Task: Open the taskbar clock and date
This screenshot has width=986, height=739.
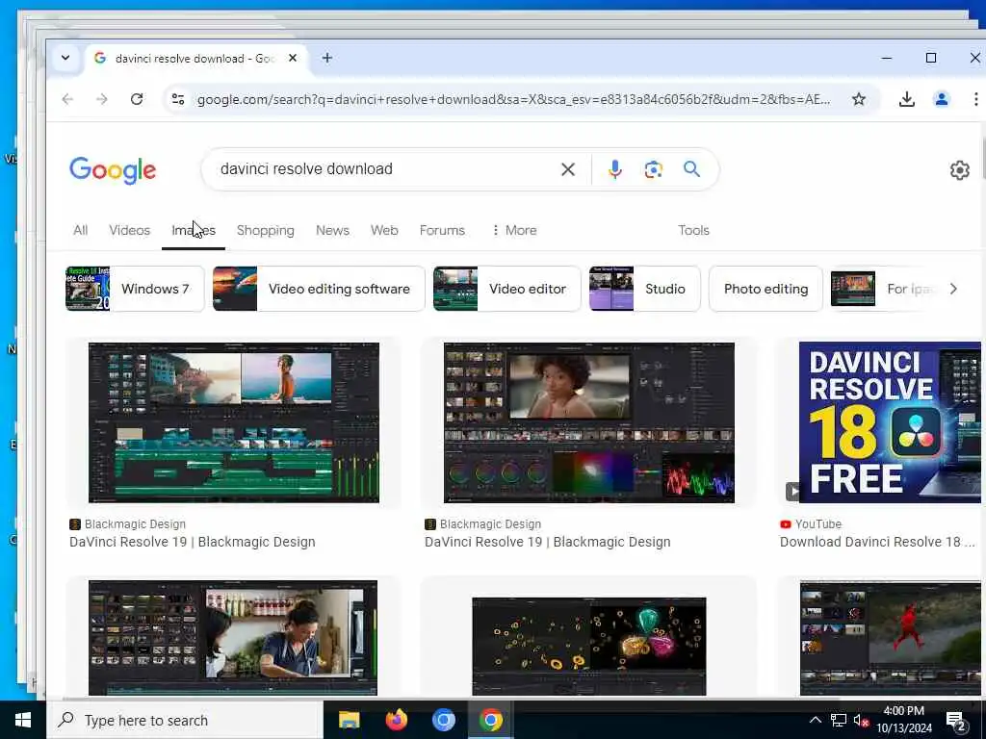Action: tap(904, 720)
